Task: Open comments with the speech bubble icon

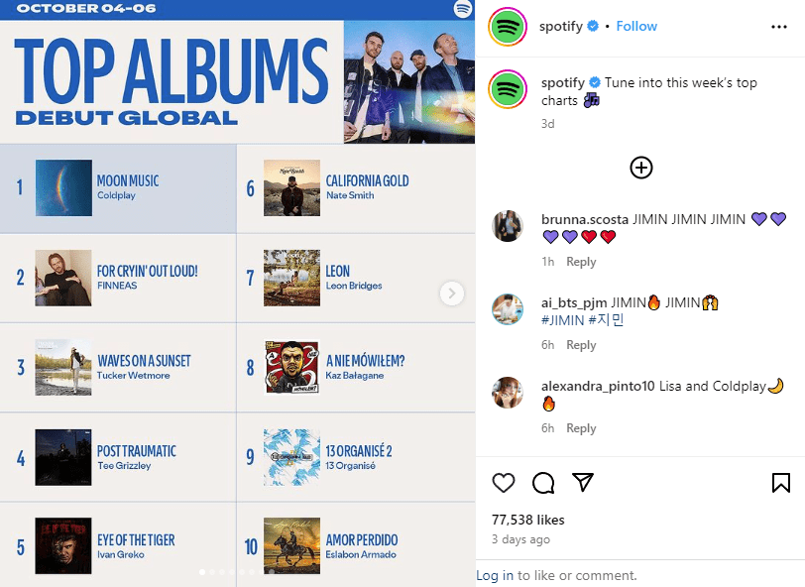Action: click(x=543, y=483)
